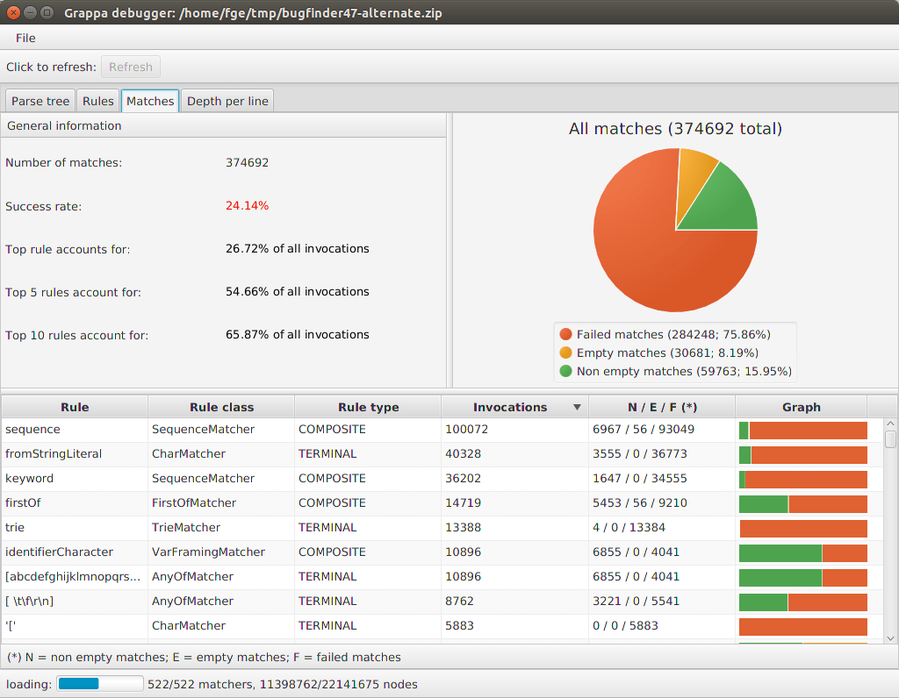The width and height of the screenshot is (899, 698).
Task: Switch to the Parse tree tab
Action: point(40,102)
